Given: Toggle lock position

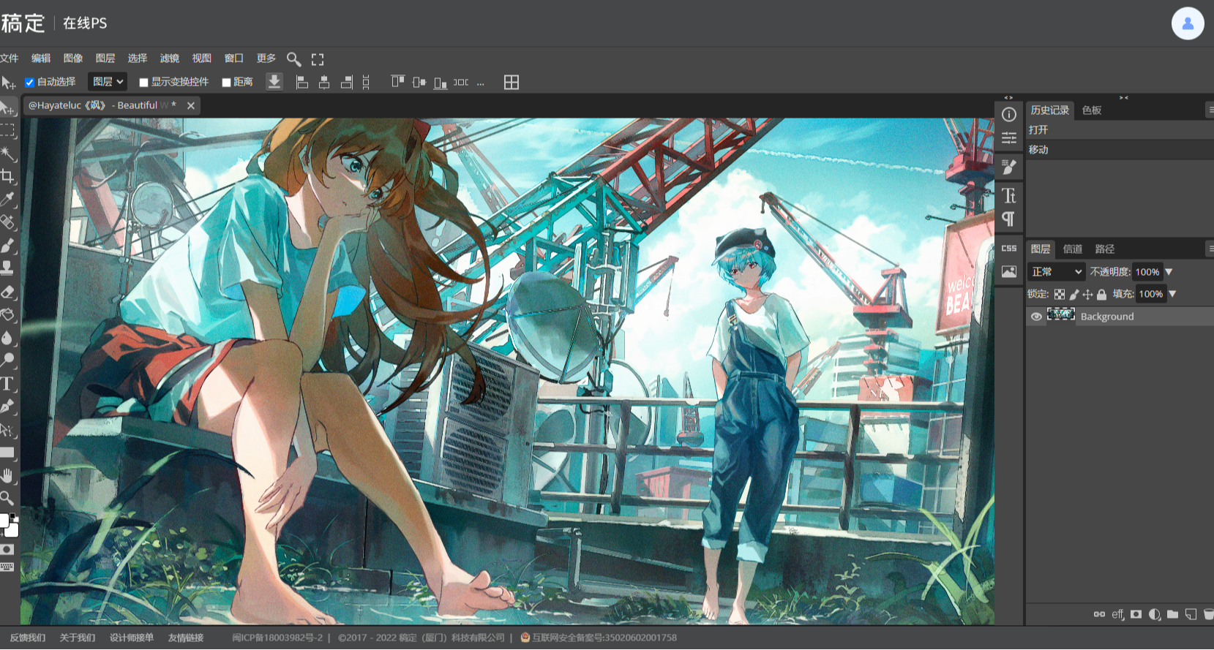Looking at the screenshot, I should pyautogui.click(x=1087, y=295).
